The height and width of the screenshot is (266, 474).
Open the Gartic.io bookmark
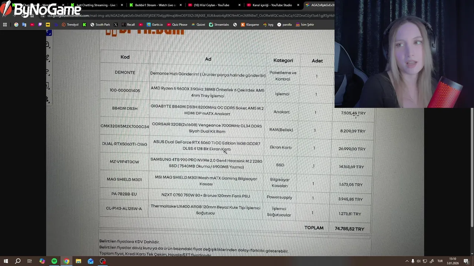coord(154,25)
